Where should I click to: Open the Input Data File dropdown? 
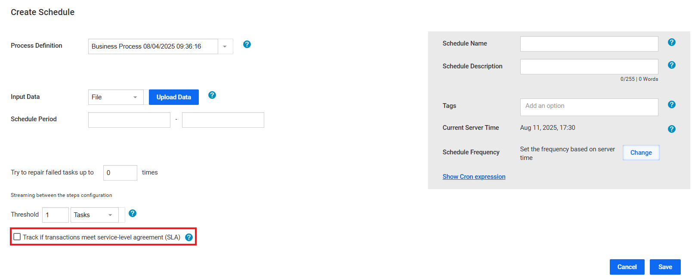click(x=116, y=97)
